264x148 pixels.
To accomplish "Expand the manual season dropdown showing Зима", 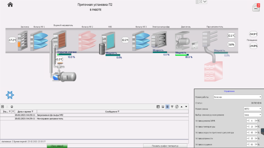I will [252, 115].
